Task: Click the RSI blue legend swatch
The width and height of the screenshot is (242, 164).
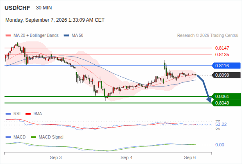Action: [x=8, y=114]
